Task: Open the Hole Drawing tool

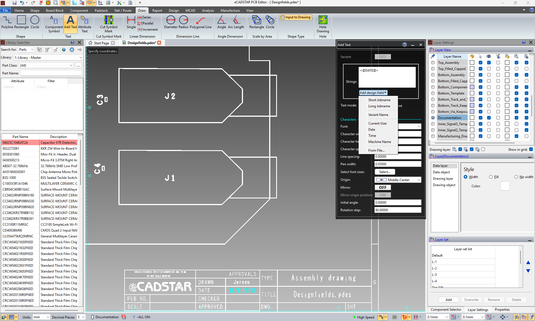Action: tap(323, 24)
